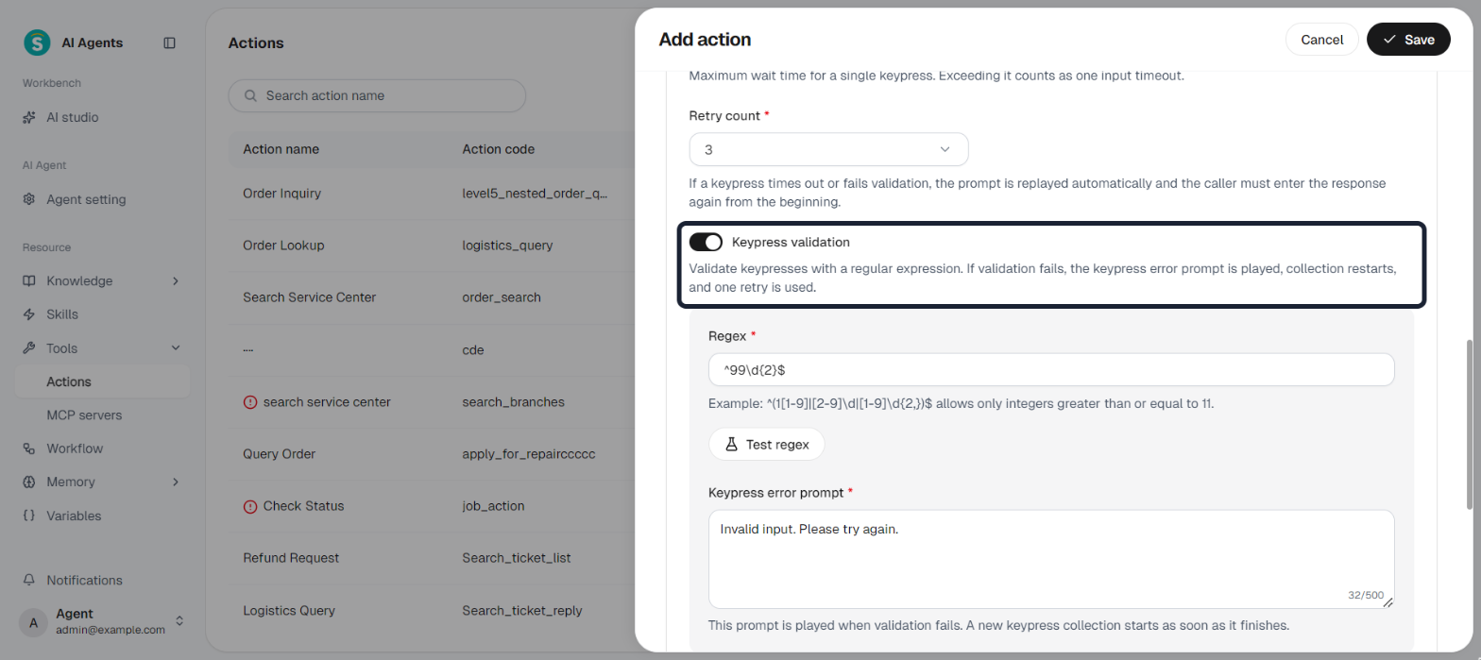Click the Memory brain icon

[x=29, y=482]
